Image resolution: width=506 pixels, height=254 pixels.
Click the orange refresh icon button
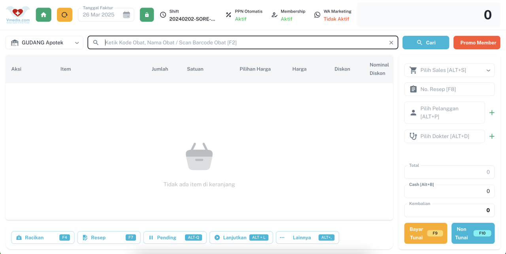point(64,15)
